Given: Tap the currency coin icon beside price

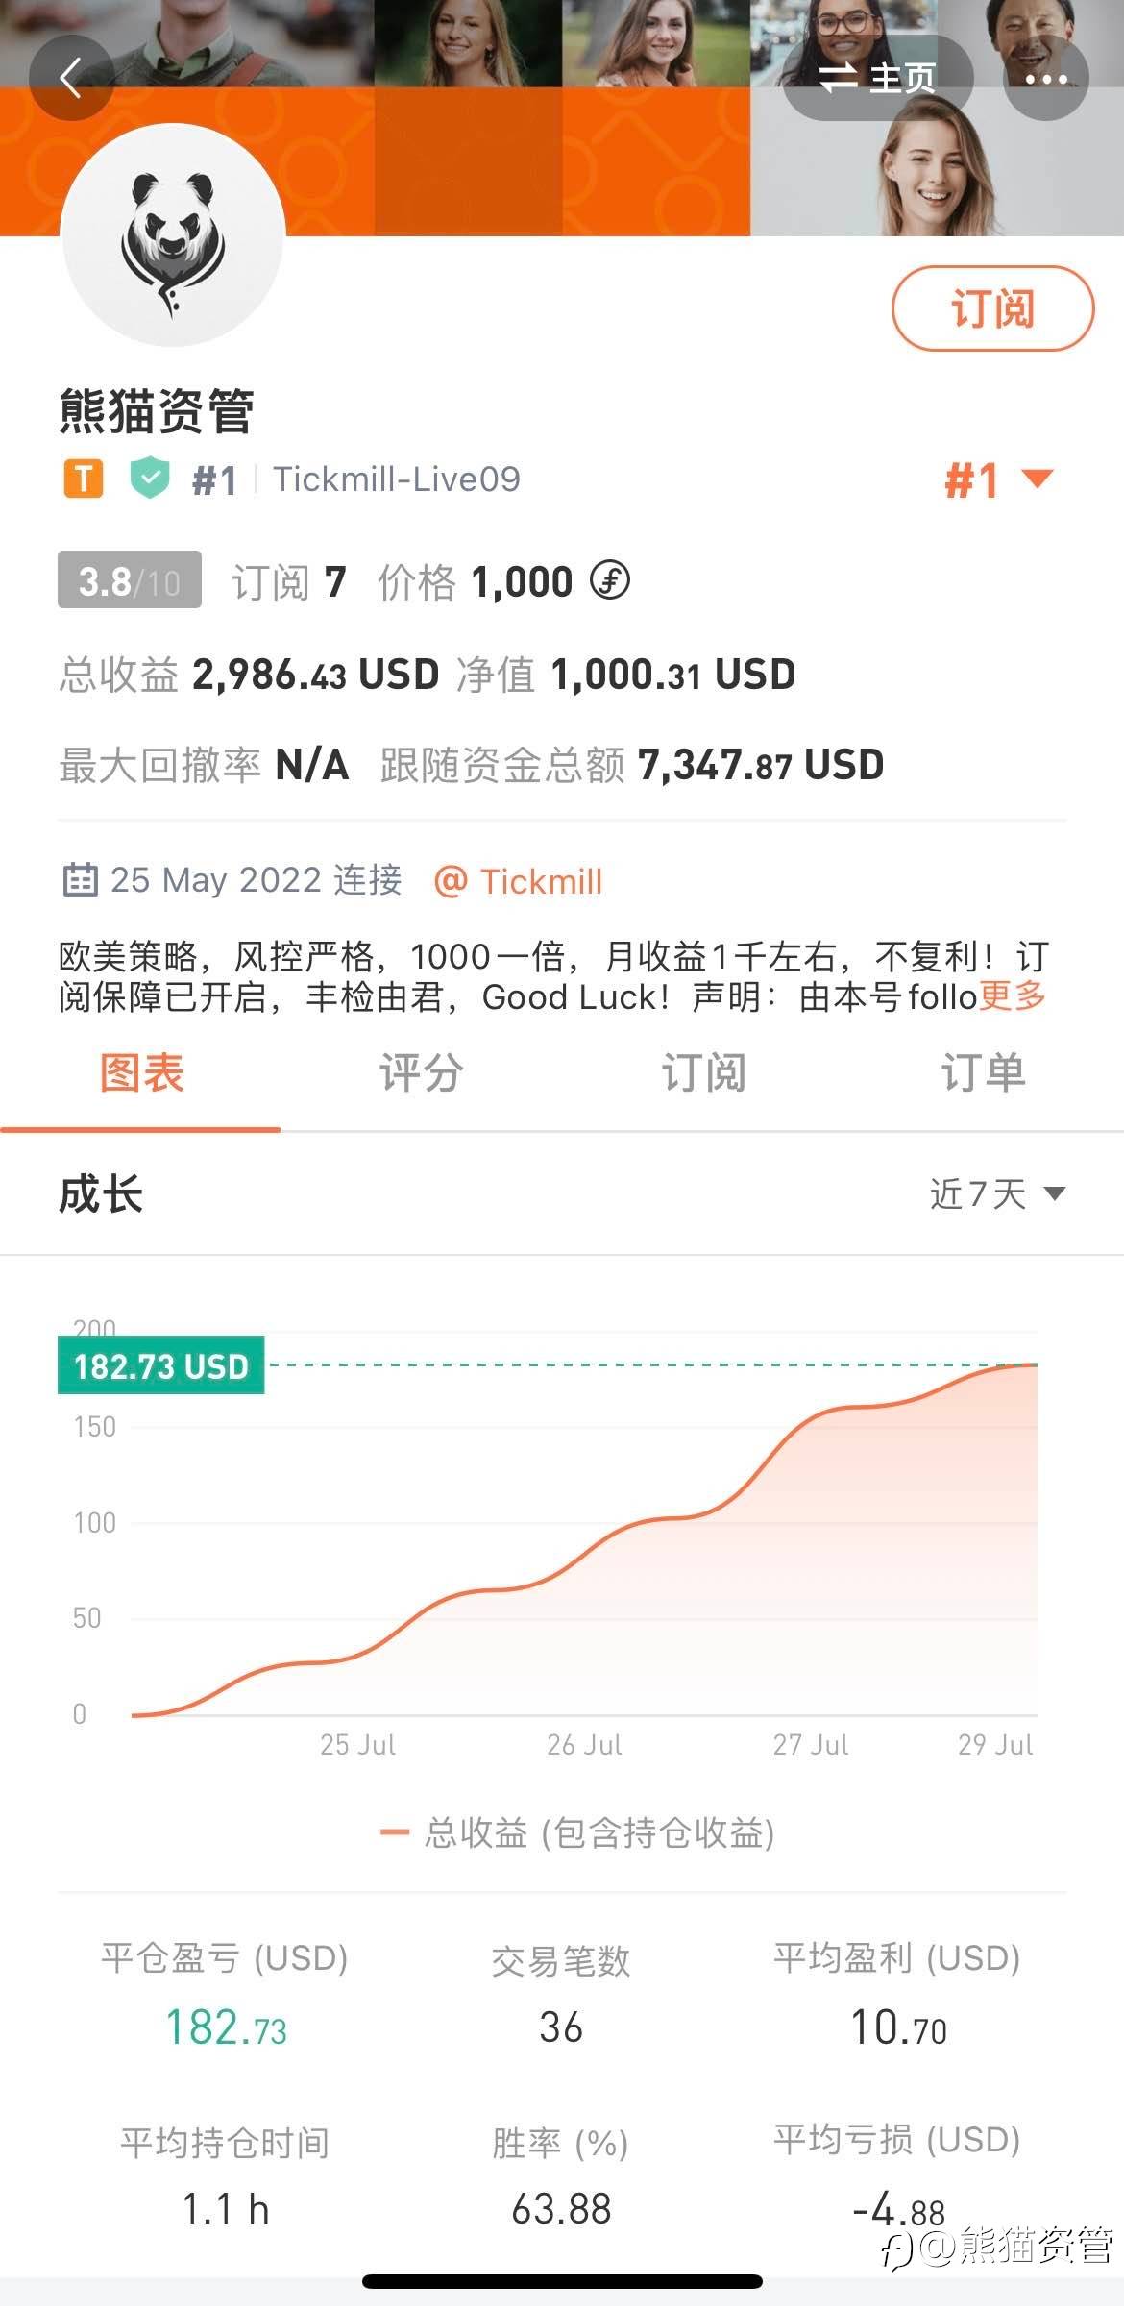Looking at the screenshot, I should [610, 580].
